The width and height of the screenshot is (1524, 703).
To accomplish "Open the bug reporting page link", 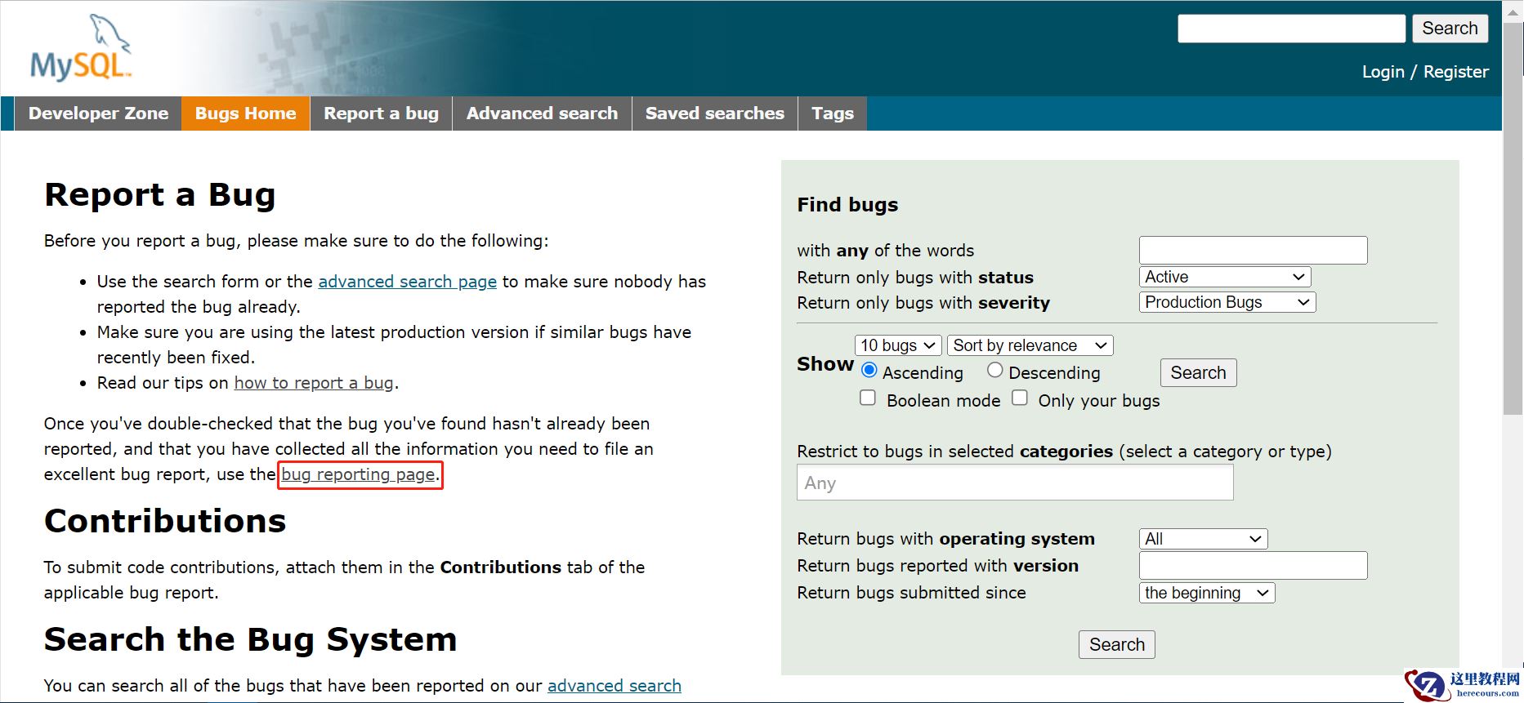I will coord(359,474).
